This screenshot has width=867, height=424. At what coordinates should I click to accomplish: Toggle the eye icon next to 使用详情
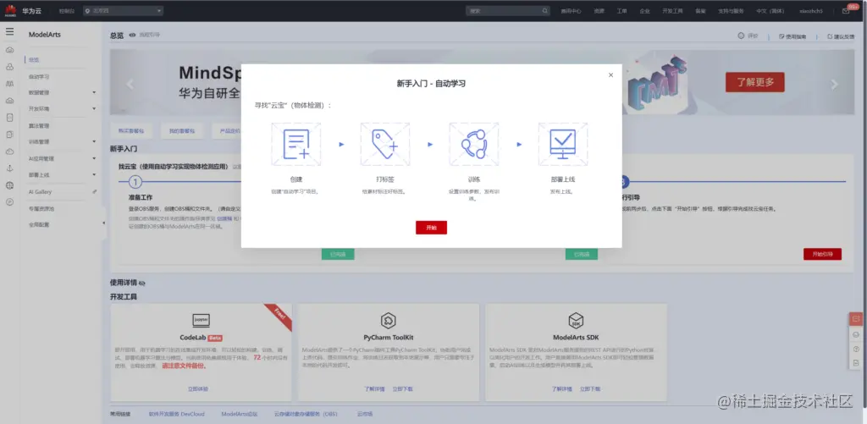click(142, 283)
